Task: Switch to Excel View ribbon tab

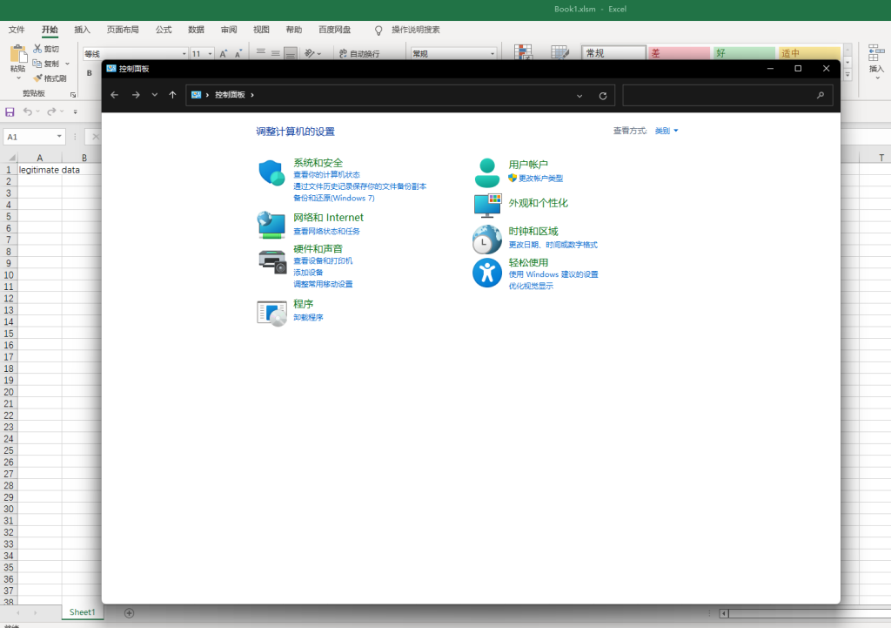Action: point(261,30)
